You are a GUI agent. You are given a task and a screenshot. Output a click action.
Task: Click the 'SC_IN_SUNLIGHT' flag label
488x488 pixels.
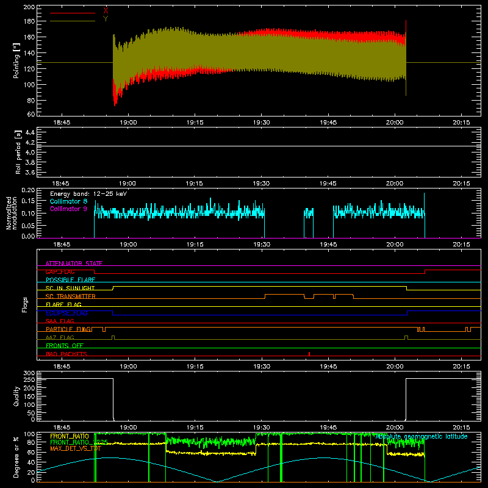pyautogui.click(x=70, y=288)
